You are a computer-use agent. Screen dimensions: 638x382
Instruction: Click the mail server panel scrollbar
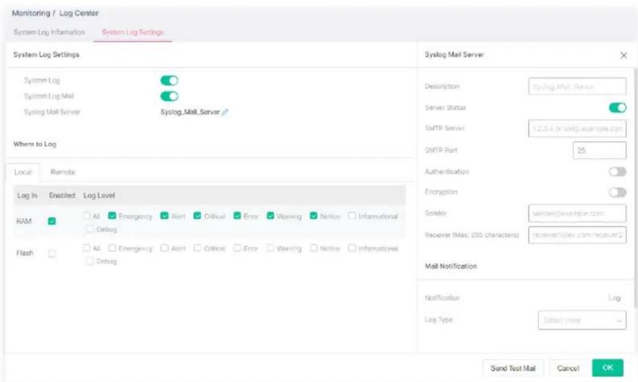tap(635, 187)
